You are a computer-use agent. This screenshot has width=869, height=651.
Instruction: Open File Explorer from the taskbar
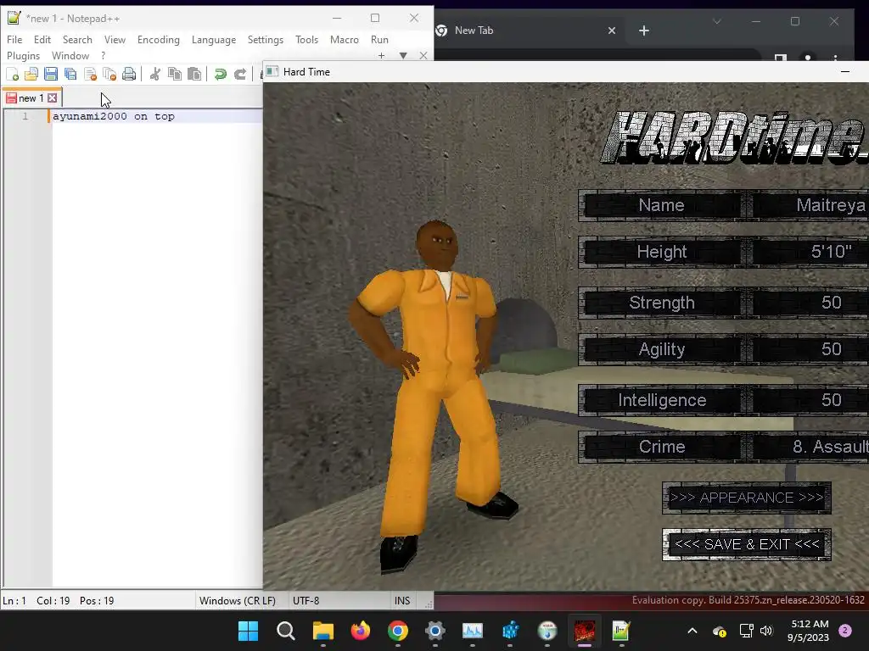pyautogui.click(x=323, y=631)
